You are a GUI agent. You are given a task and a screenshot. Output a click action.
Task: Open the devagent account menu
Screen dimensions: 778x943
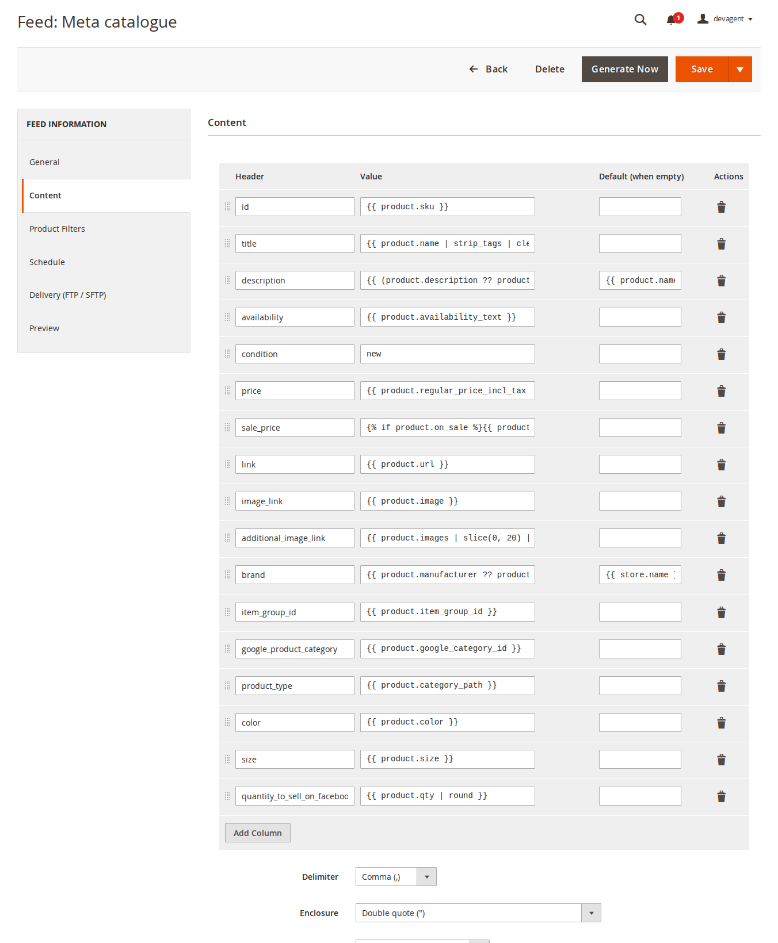(x=725, y=19)
